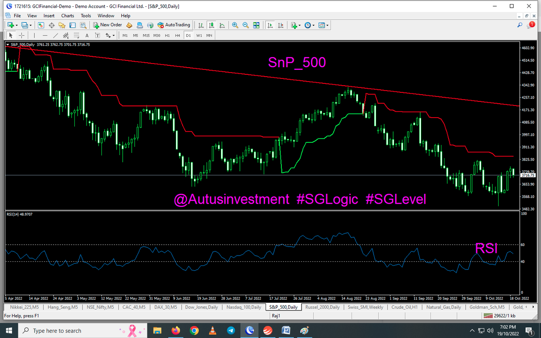
Task: Select the D1 timeframe button
Action: 188,35
